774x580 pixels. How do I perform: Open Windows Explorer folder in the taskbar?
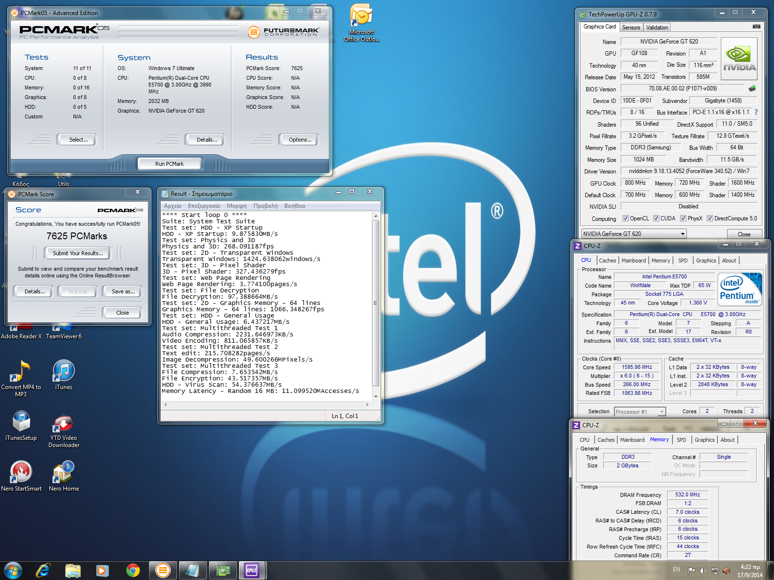[x=73, y=571]
